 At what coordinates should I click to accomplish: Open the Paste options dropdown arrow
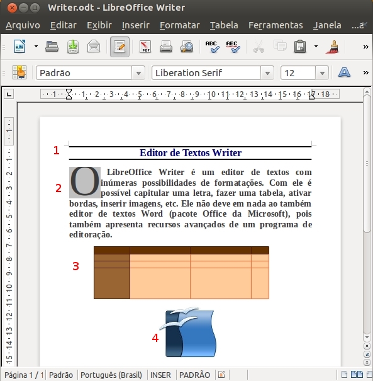click(316, 46)
